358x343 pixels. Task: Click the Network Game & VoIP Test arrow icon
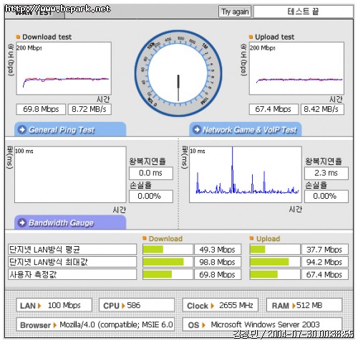click(x=197, y=130)
